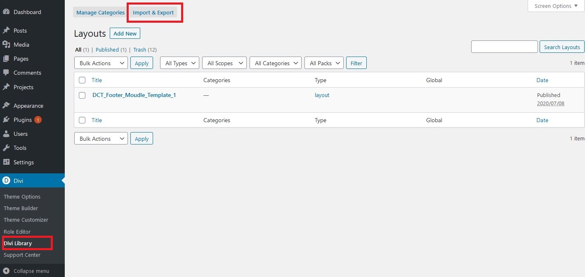Open Theme Options in Divi submenu

tap(22, 197)
